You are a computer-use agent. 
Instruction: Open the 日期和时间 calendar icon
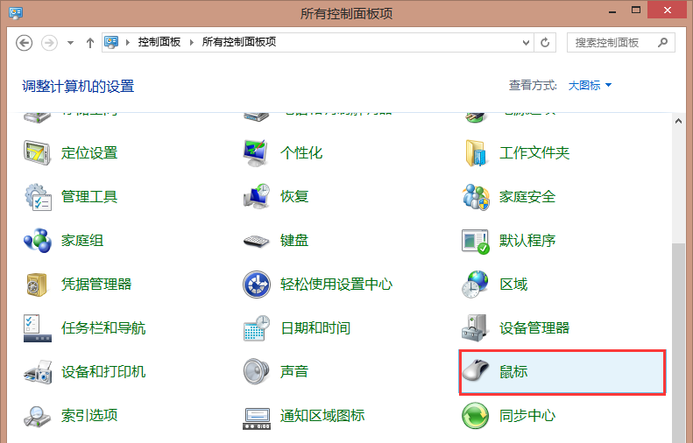[257, 328]
